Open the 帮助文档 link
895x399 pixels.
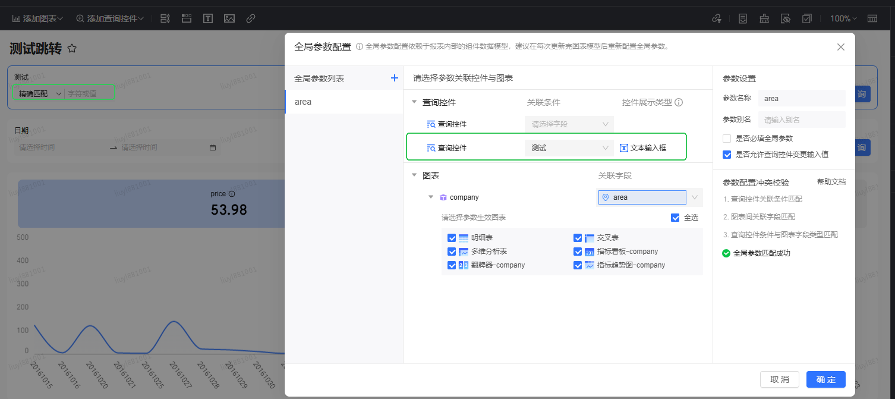pyautogui.click(x=831, y=182)
